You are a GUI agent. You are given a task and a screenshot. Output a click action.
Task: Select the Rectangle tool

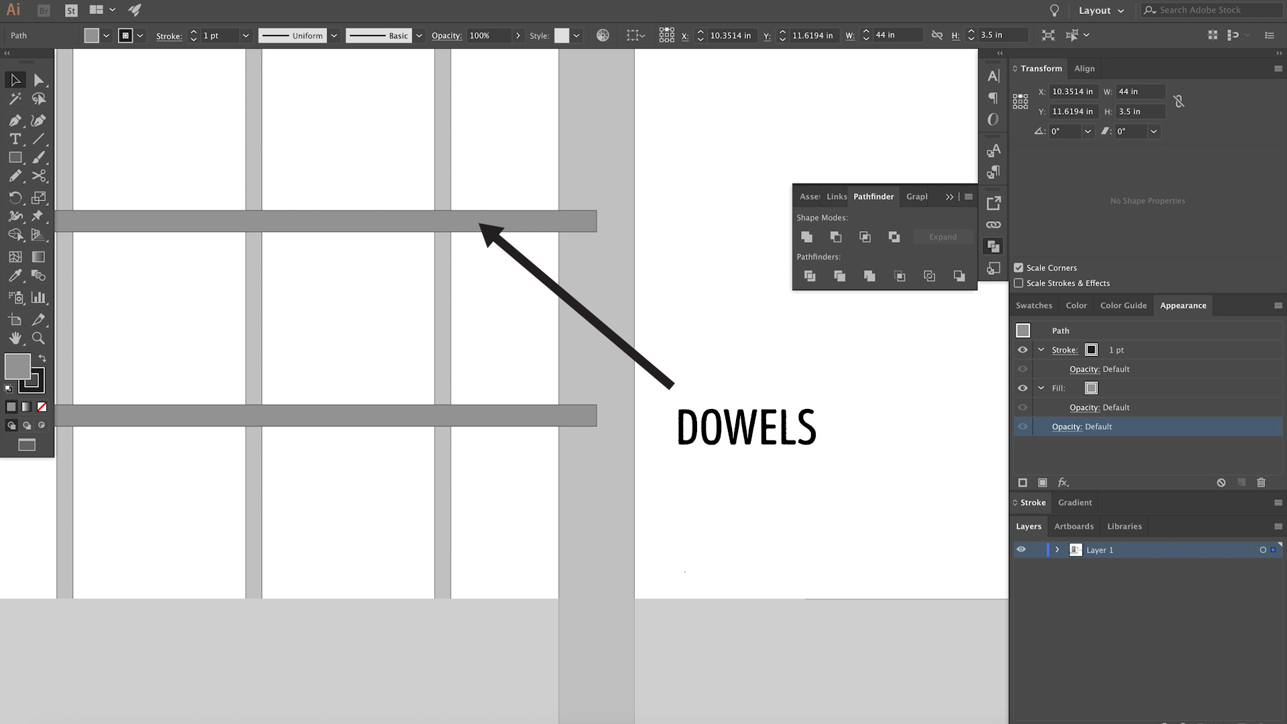tap(15, 158)
